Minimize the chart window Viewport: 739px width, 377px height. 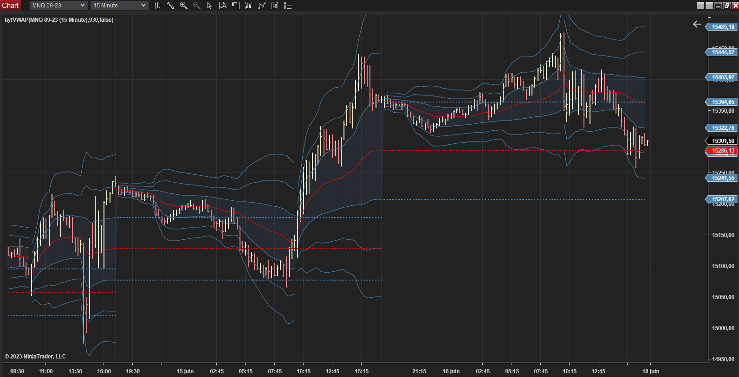[718, 6]
